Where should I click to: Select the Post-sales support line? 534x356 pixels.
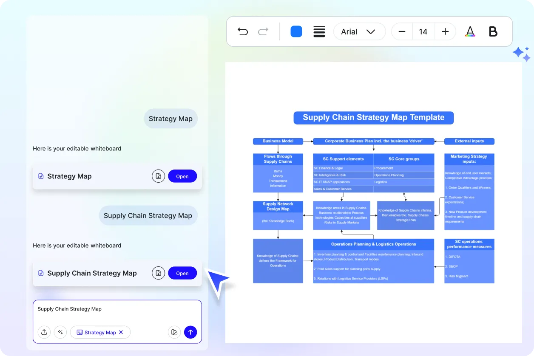347,269
